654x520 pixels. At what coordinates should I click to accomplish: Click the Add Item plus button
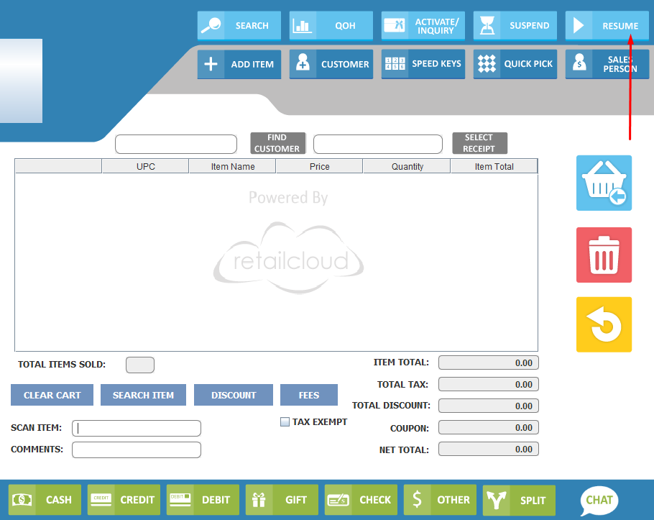tap(239, 64)
